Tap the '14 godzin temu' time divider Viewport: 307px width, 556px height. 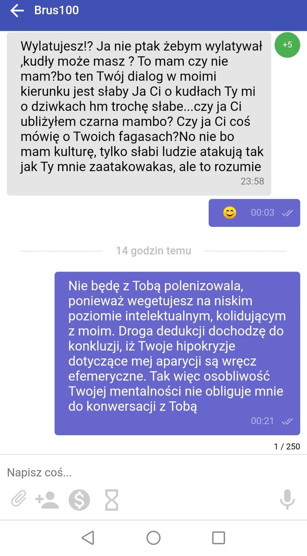click(153, 251)
